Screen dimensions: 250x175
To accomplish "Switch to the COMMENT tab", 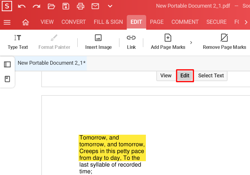I will click(185, 22).
